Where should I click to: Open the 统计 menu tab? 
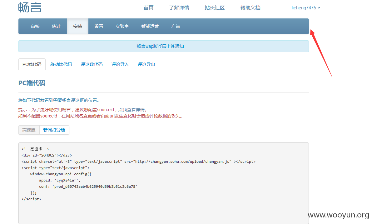(x=56, y=26)
